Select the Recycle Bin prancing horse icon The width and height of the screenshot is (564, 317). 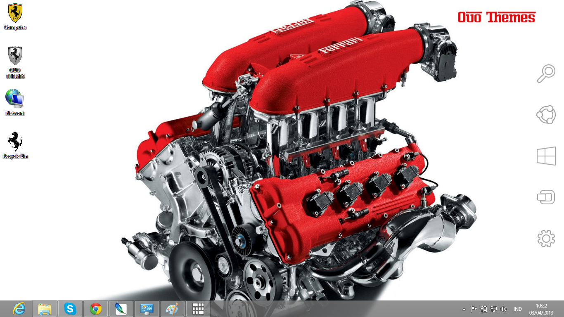tap(15, 145)
